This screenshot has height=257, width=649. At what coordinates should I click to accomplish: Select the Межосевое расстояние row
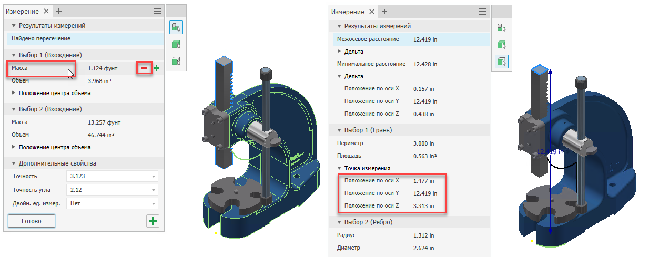pyautogui.click(x=412, y=39)
